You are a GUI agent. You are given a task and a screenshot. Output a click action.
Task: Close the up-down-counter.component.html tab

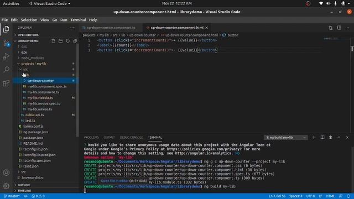point(206,28)
